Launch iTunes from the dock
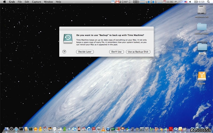 point(74,129)
